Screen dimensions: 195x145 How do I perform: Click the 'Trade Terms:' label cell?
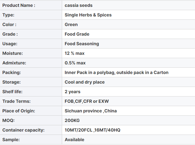click(31, 101)
